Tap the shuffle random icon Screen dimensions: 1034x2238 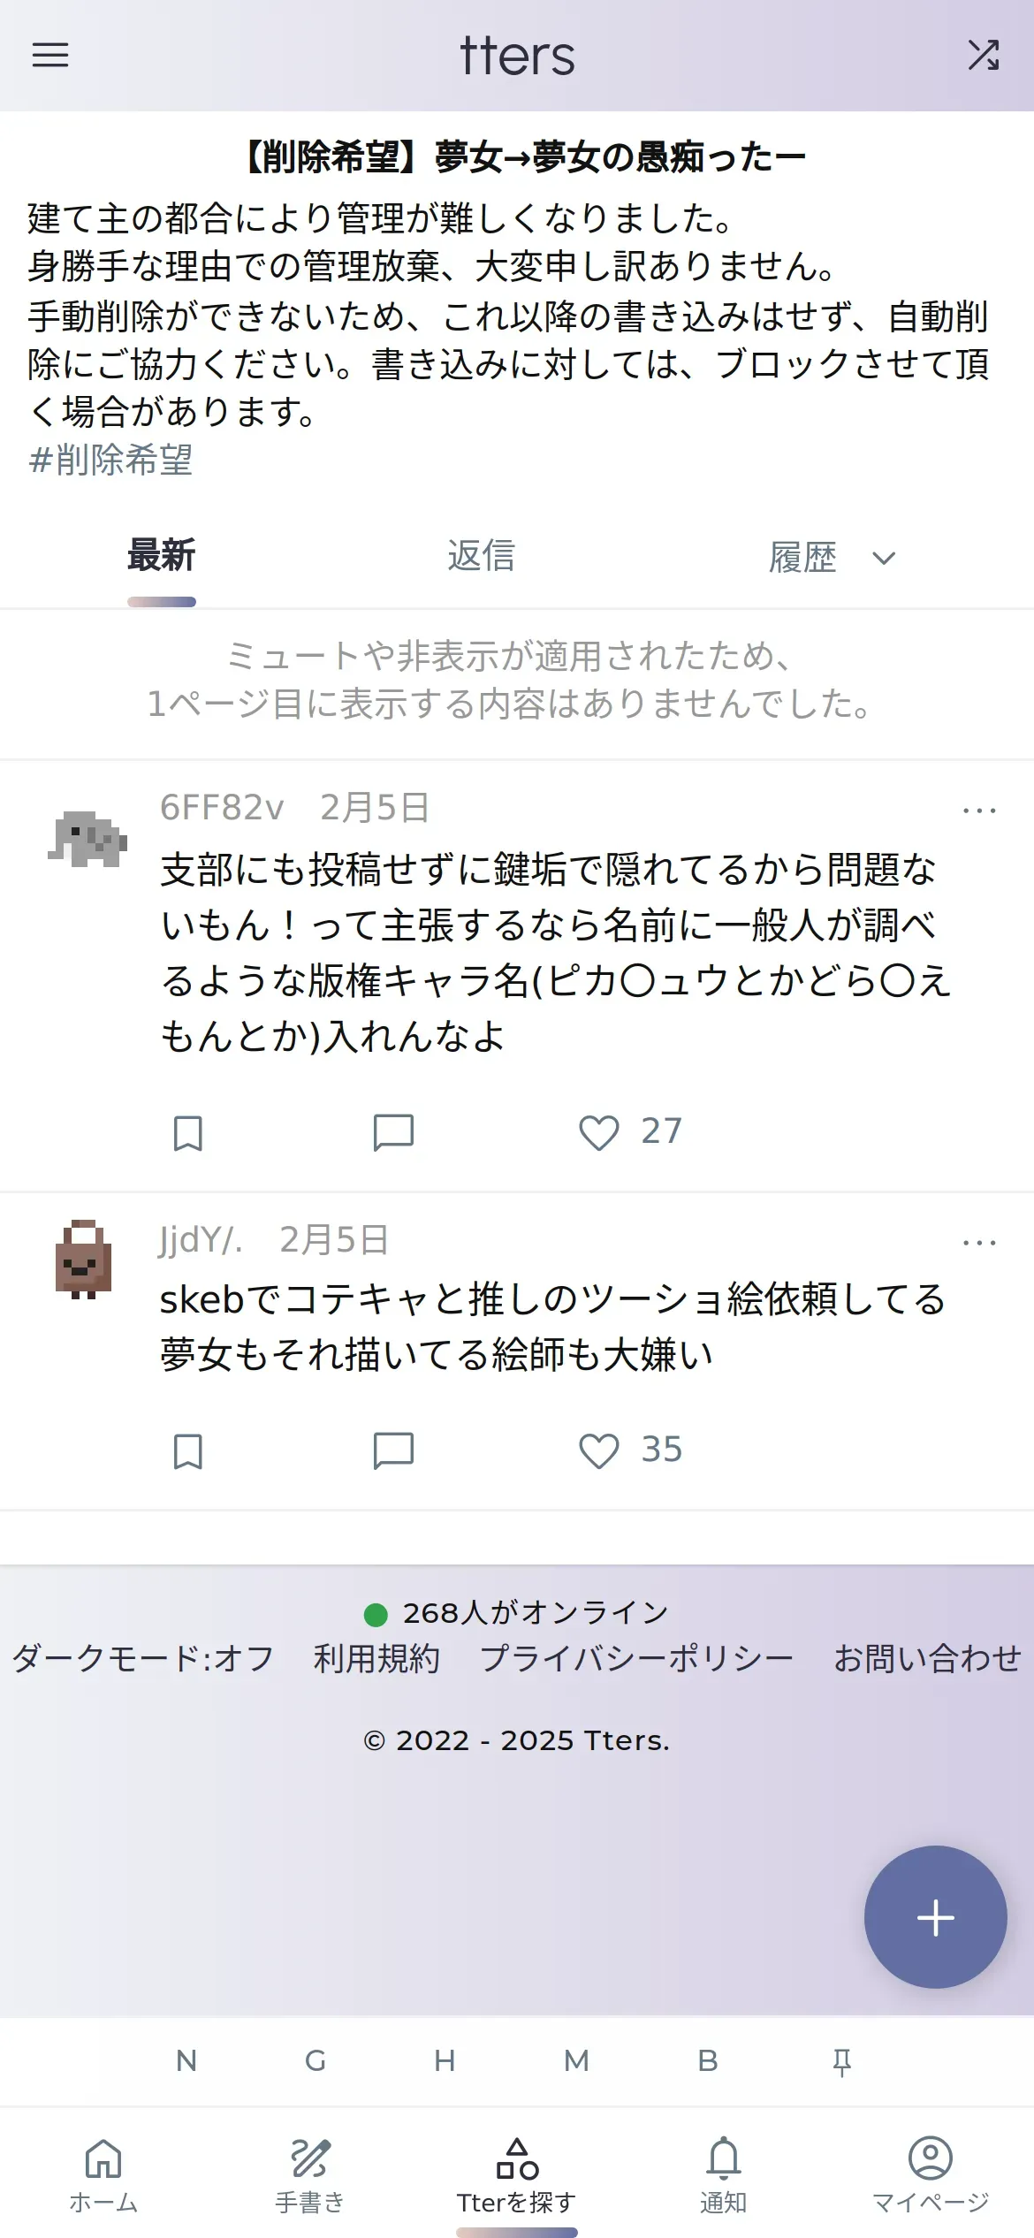click(x=984, y=55)
